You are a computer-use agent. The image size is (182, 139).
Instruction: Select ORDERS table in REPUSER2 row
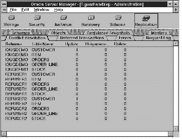pyautogui.click(x=40, y=108)
